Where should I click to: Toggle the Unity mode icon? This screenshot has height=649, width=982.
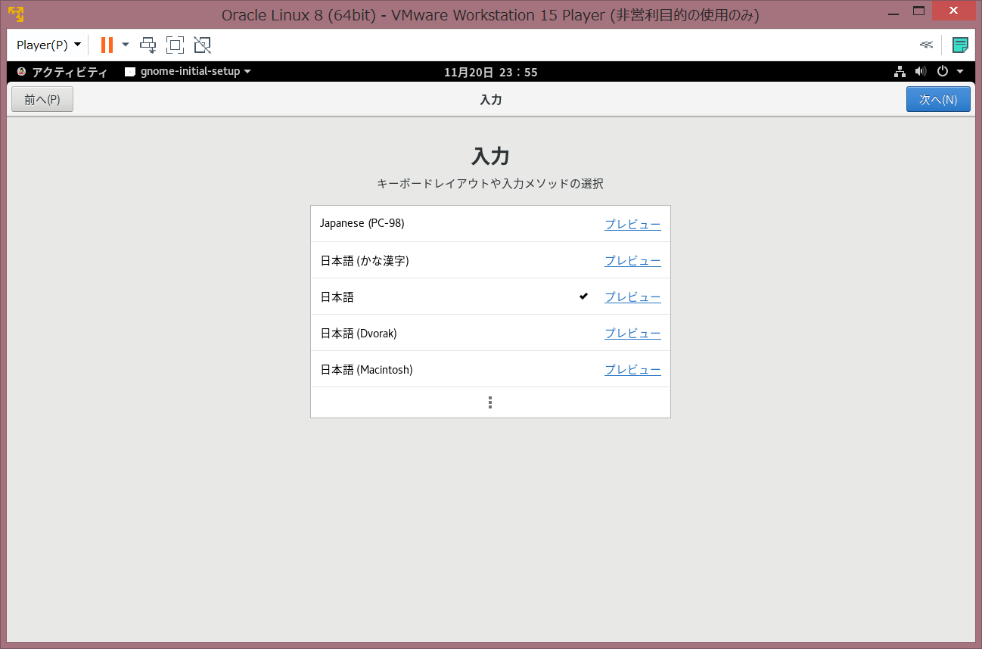point(202,45)
